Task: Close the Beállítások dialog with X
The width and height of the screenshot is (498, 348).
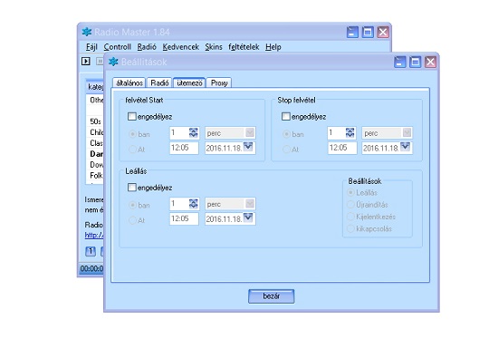Action: 430,62
